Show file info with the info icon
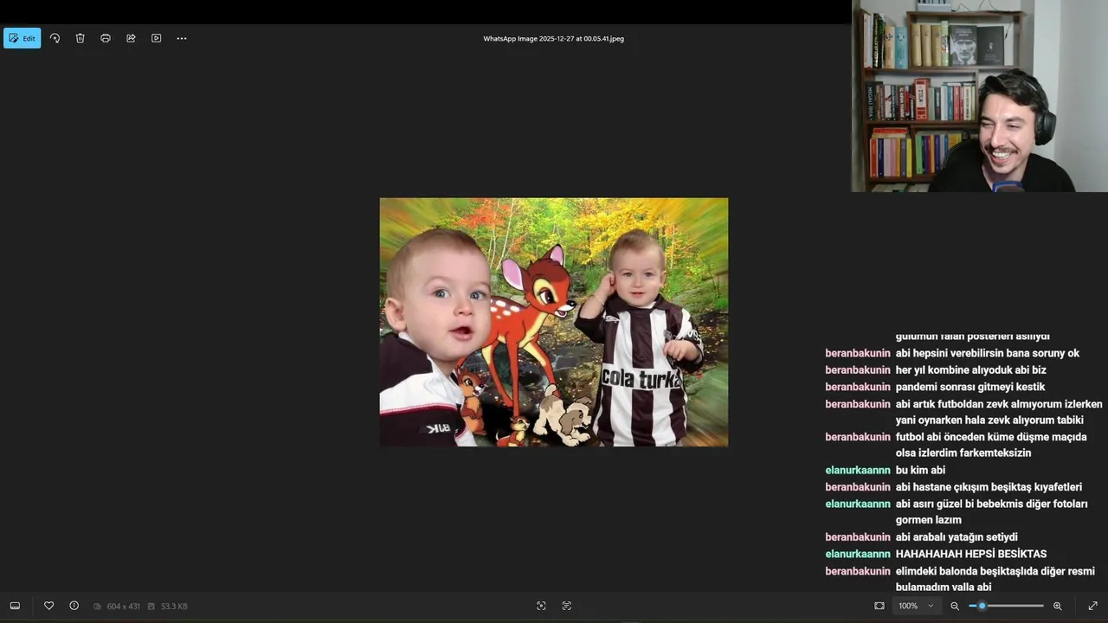Image resolution: width=1108 pixels, height=623 pixels. coord(74,606)
